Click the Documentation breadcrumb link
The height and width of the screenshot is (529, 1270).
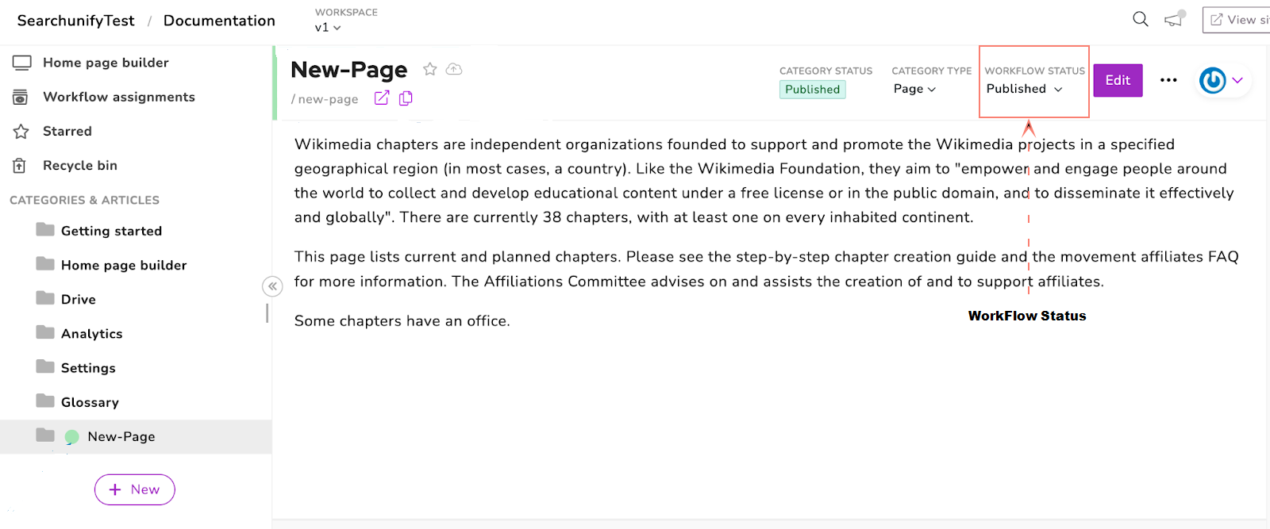(219, 21)
